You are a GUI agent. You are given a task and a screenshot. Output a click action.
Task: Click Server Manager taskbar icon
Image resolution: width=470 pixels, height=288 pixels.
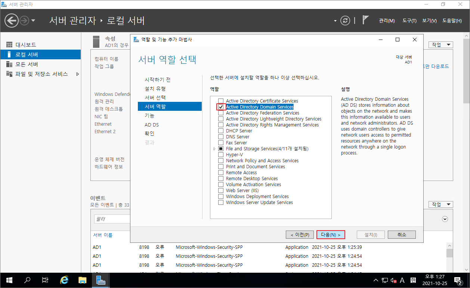coord(101,280)
